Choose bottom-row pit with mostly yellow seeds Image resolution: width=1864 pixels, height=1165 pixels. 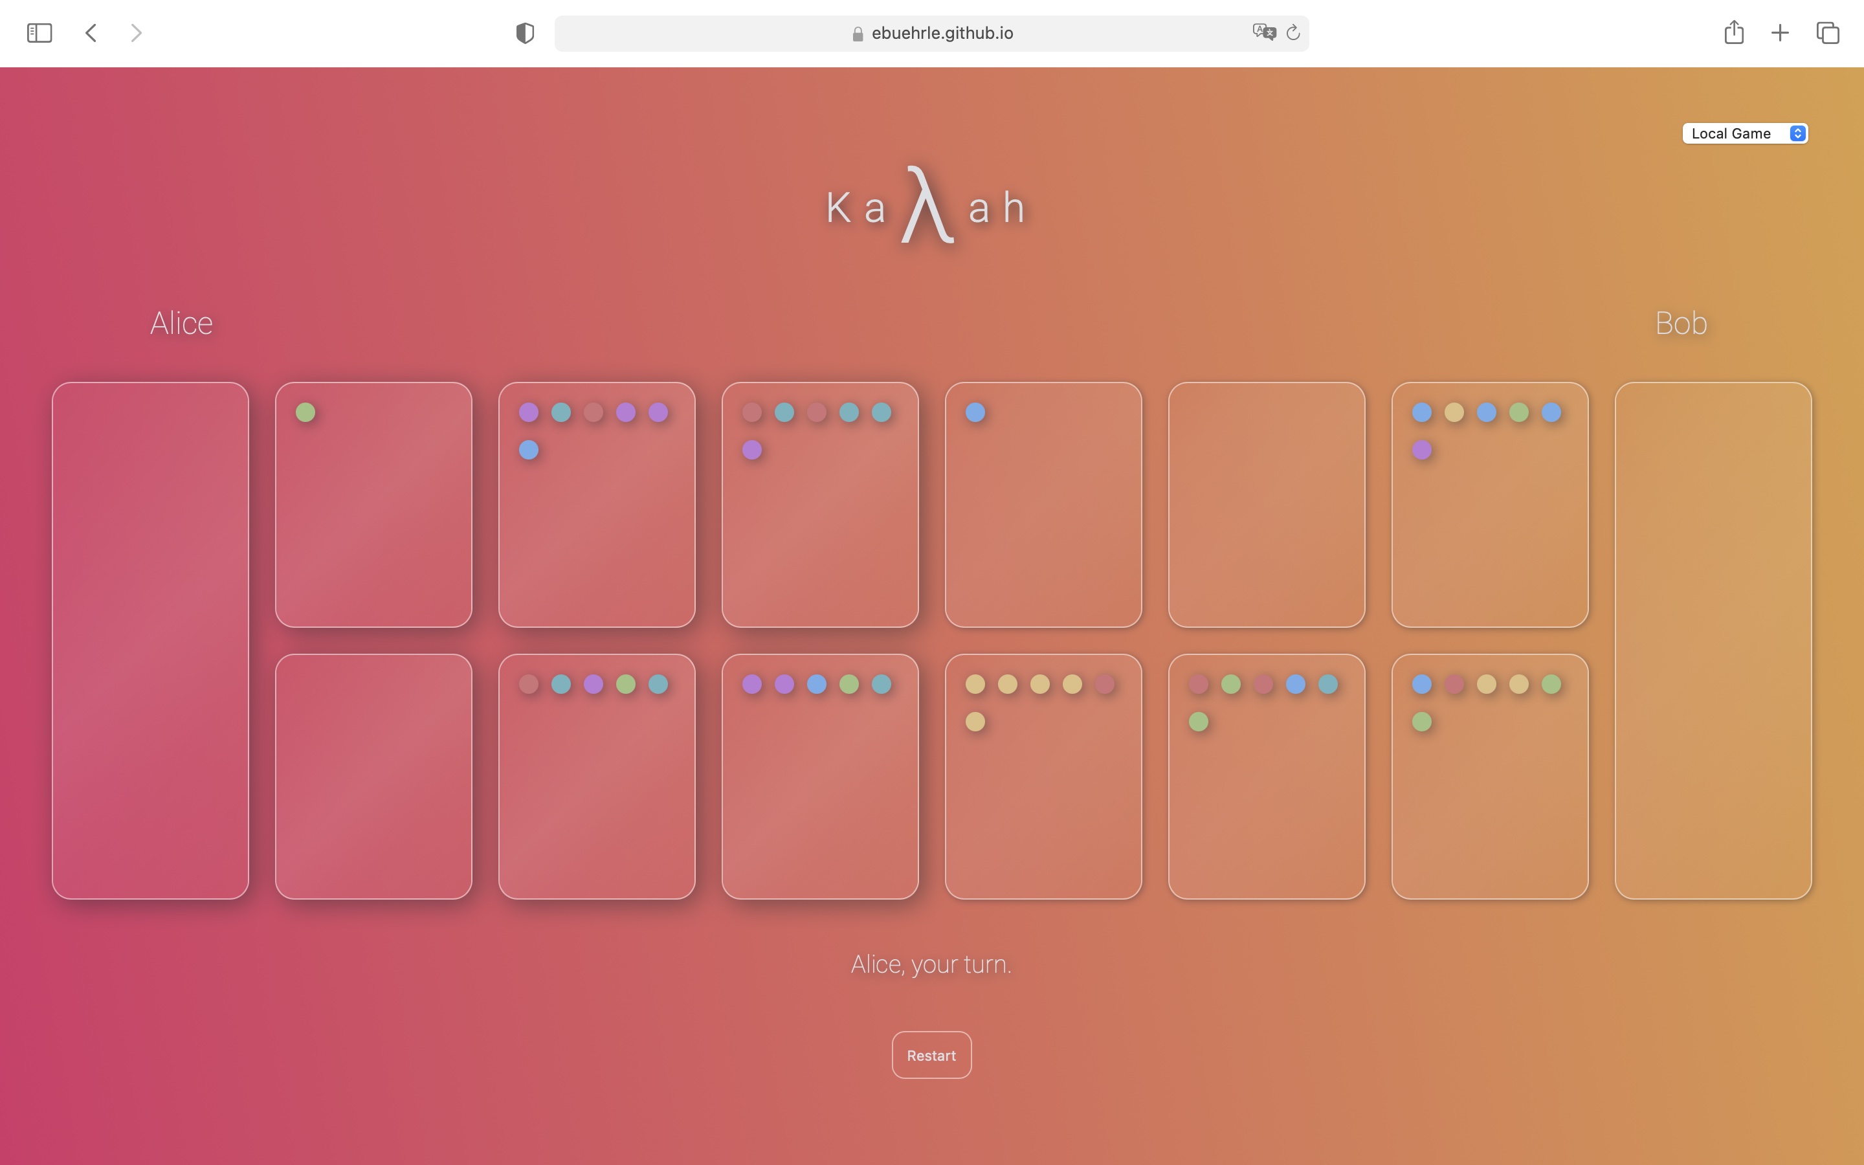coord(1043,776)
